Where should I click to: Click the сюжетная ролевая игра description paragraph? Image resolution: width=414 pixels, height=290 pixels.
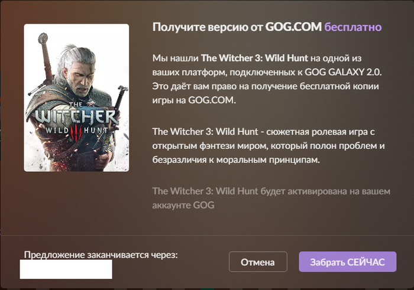[x=269, y=146]
